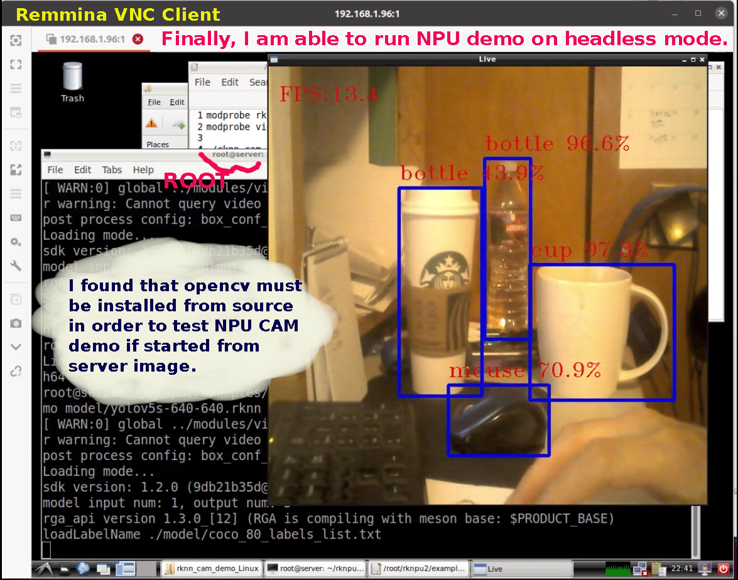Image resolution: width=738 pixels, height=580 pixels.
Task: Open Remmina connection preferences gears icon
Action: [16, 242]
